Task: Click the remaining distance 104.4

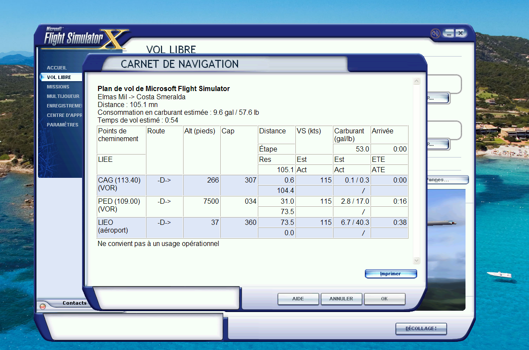Action: coord(286,190)
